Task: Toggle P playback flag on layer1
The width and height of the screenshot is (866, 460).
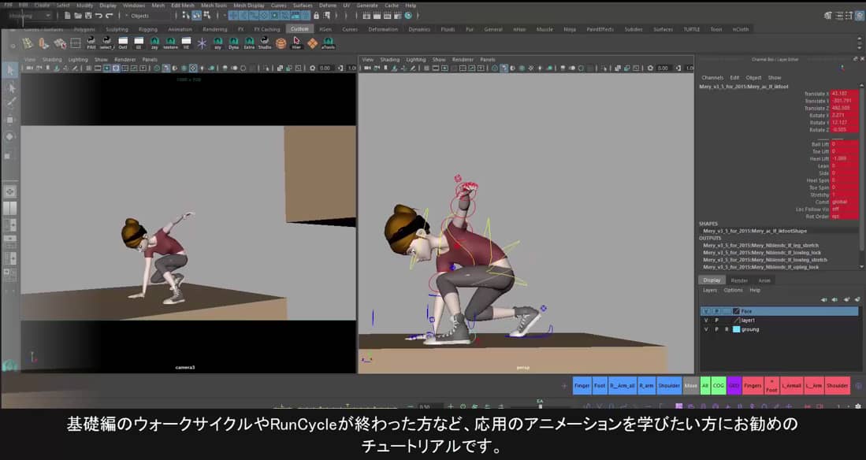Action: point(716,321)
